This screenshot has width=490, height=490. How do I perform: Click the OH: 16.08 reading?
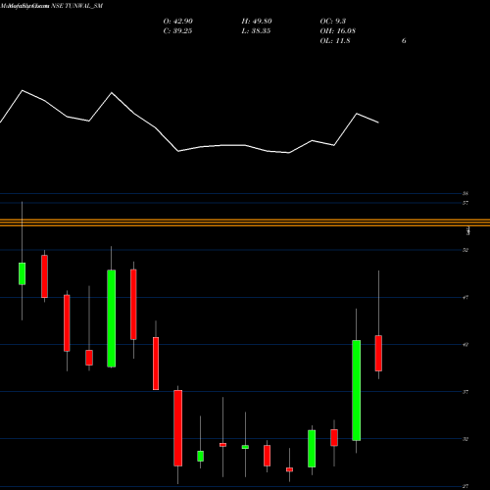point(338,31)
